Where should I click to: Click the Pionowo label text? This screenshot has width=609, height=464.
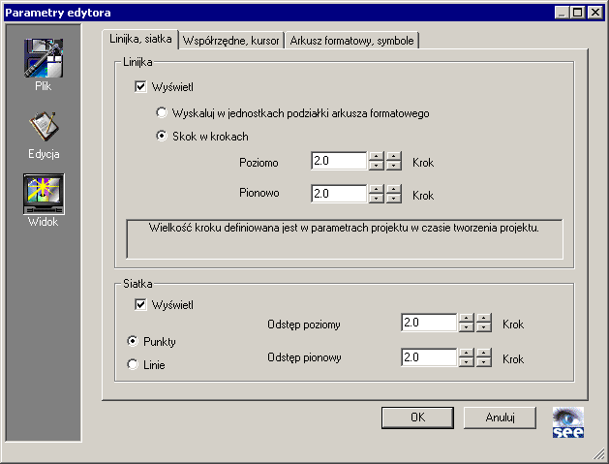point(259,193)
